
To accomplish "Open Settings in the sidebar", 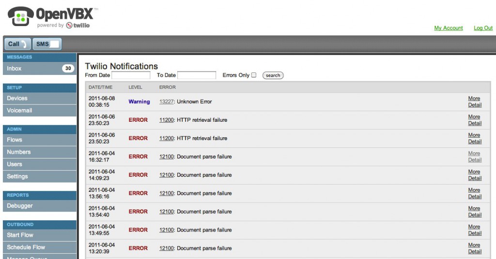I will 40,176.
